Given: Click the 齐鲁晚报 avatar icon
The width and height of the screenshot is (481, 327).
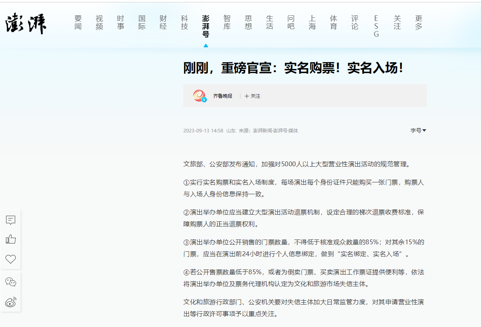Looking at the screenshot, I should click(x=199, y=96).
